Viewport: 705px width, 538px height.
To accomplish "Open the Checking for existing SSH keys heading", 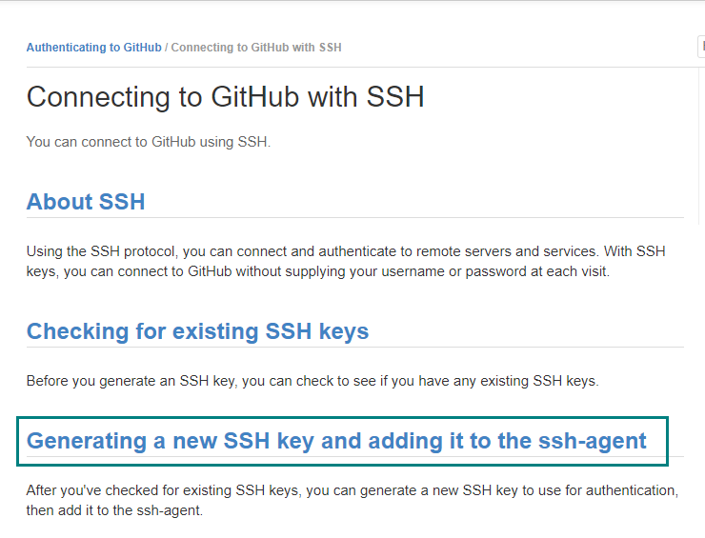I will (197, 331).
